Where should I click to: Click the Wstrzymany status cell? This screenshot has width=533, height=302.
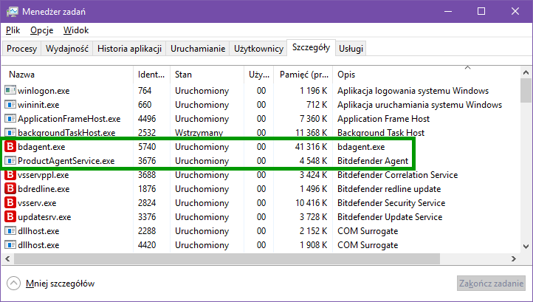[199, 133]
